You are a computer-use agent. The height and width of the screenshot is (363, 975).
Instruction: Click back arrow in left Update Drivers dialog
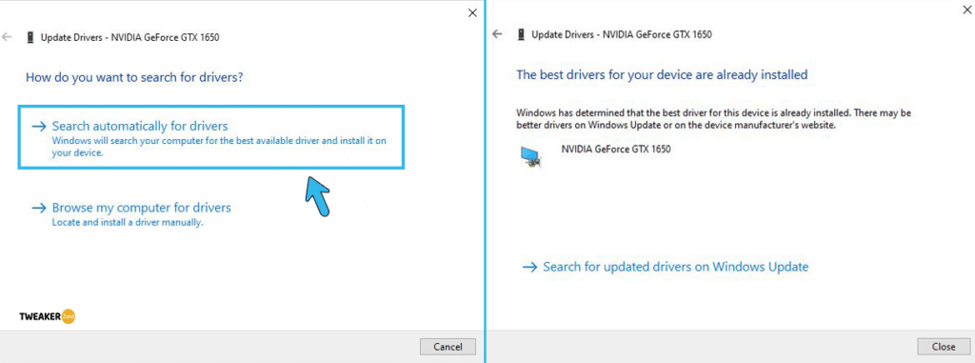point(7,37)
